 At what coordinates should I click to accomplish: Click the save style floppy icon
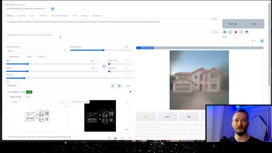pyautogui.click(x=247, y=32)
